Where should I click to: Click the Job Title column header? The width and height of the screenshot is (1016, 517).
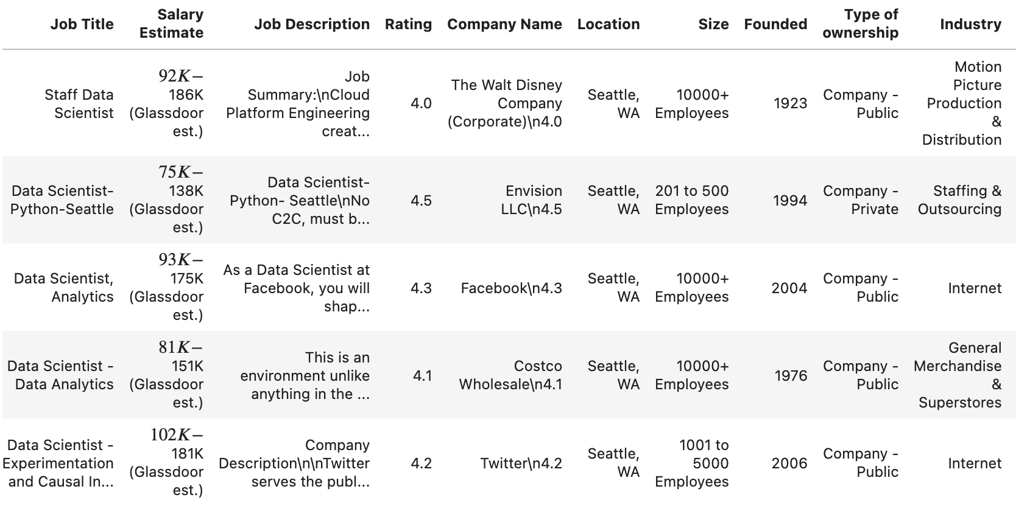tap(82, 24)
